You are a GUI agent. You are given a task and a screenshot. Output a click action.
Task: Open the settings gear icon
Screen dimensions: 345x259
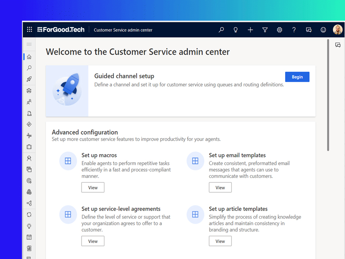pyautogui.click(x=279, y=30)
